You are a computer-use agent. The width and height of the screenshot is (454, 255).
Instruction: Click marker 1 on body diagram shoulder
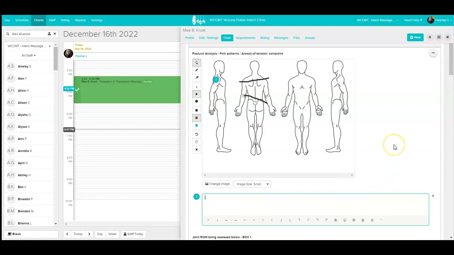coord(216,80)
